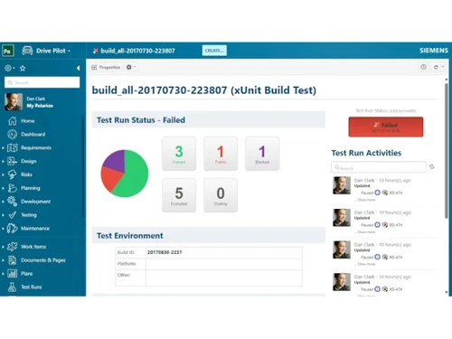Expand the Requirements tree arrow
Screen dimensions: 452x339
tap(3, 148)
